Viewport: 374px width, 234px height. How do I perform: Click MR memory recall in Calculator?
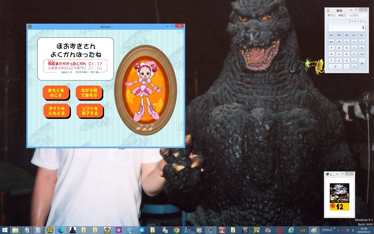339,35
